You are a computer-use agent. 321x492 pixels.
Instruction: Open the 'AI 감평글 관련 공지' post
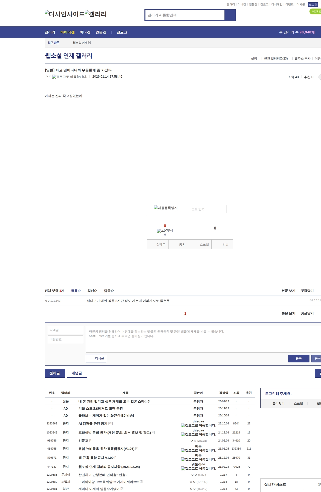[x=93, y=424]
